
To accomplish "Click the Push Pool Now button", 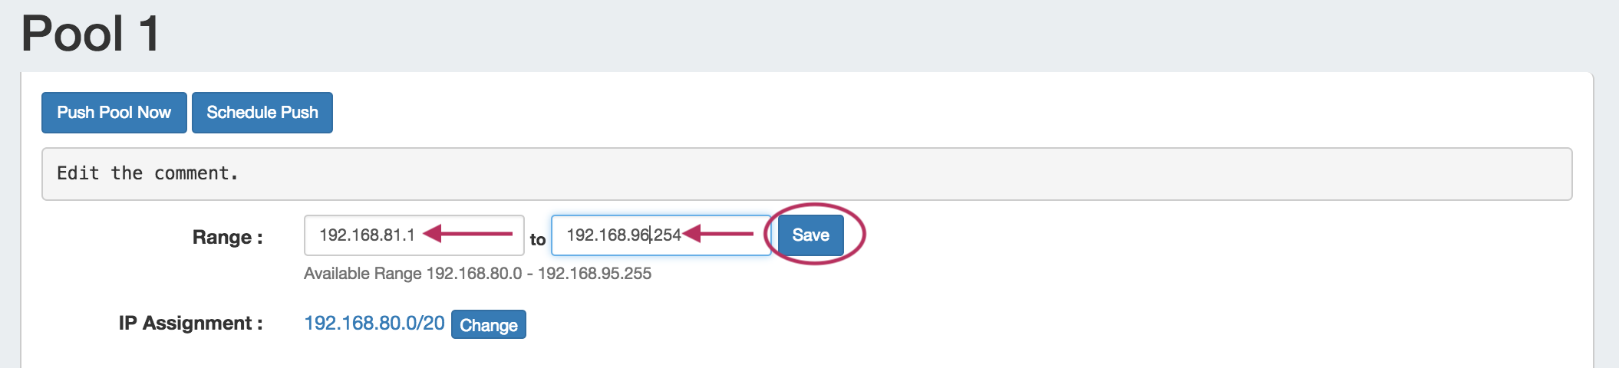I will click(114, 113).
